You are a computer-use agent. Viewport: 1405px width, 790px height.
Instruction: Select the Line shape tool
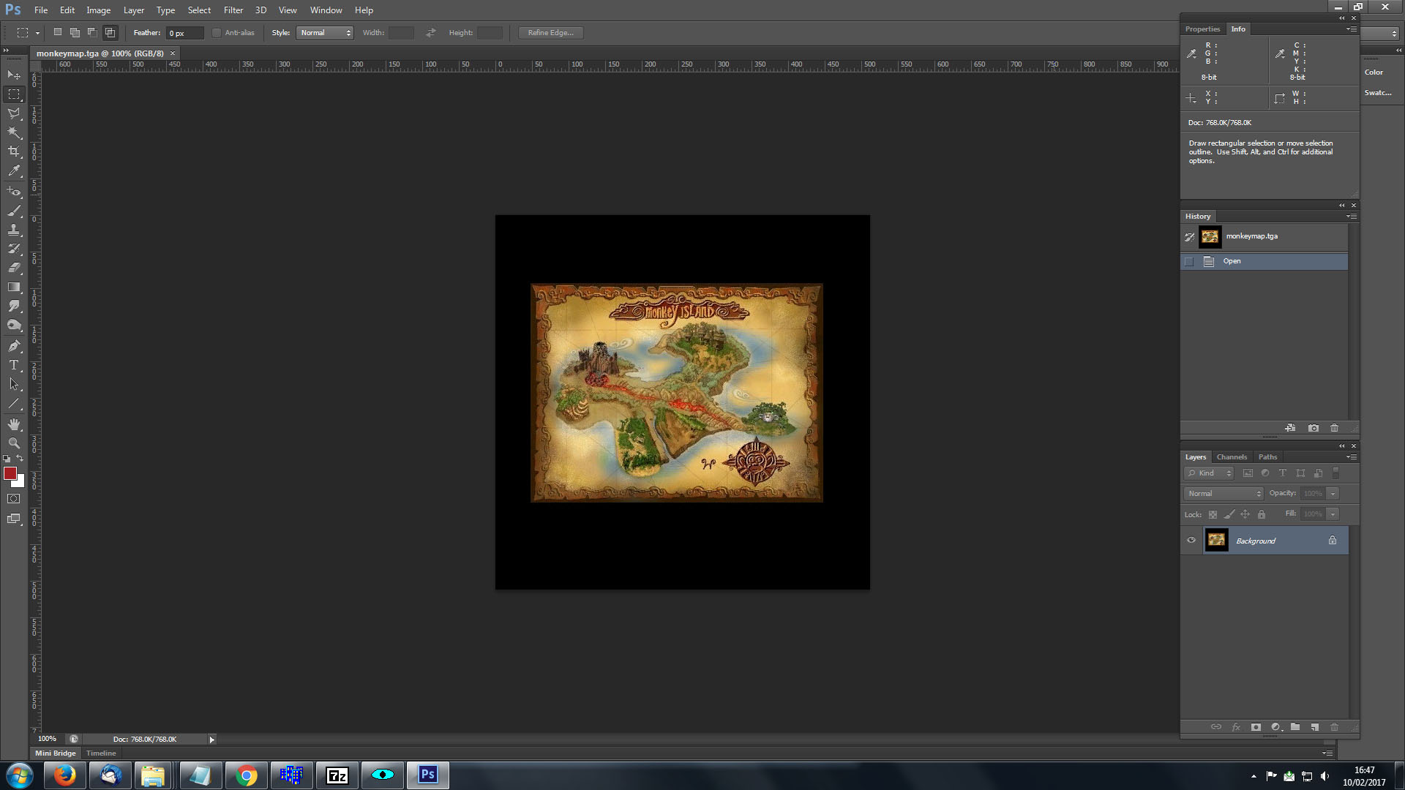14,403
